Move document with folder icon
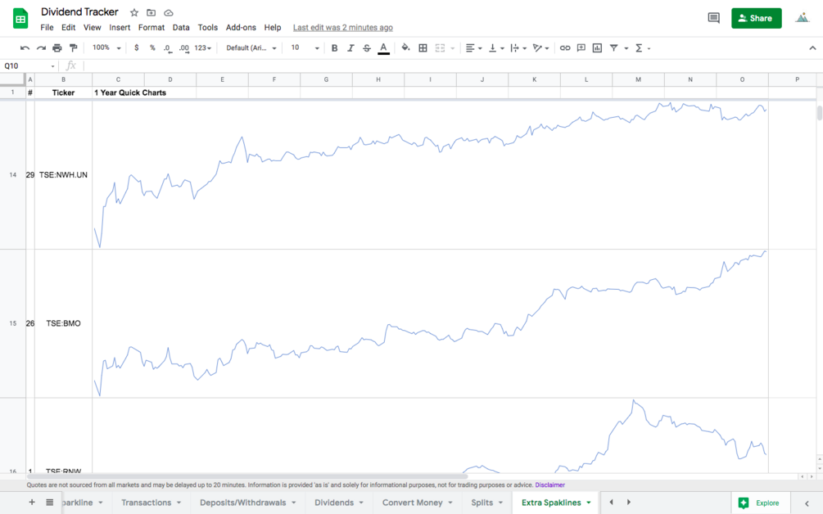Viewport: 823px width, 514px height. pos(151,12)
